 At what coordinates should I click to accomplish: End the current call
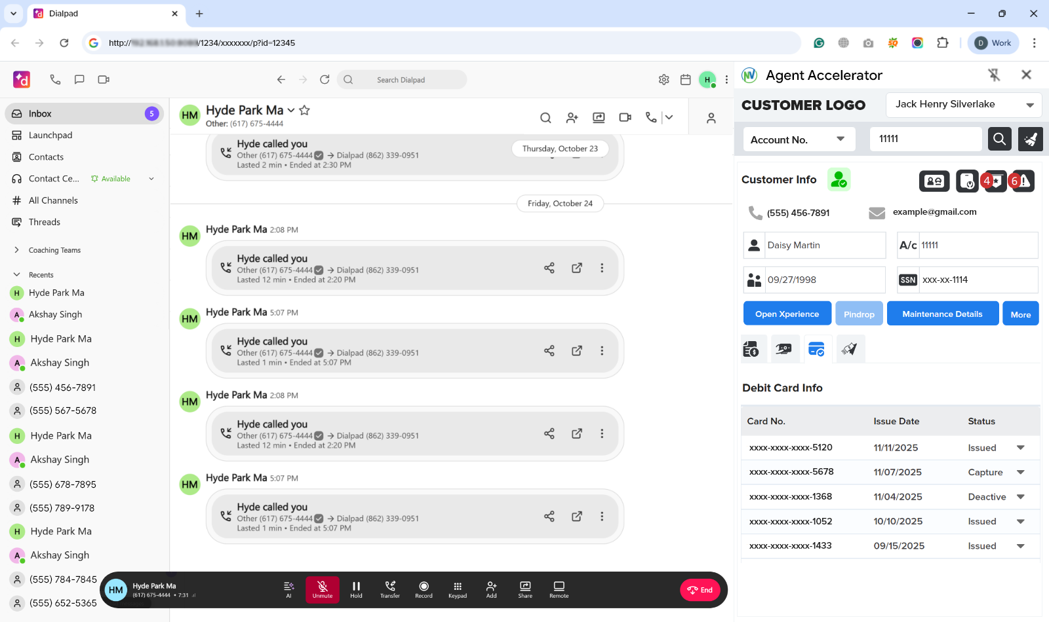[x=700, y=590]
